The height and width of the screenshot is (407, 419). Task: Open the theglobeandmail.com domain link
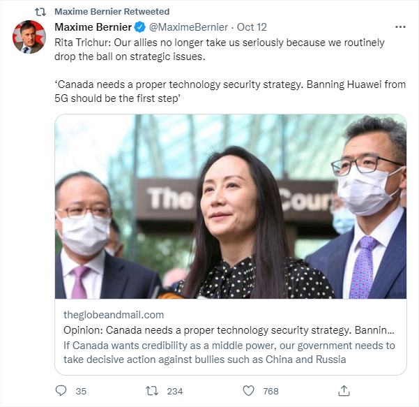pyautogui.click(x=114, y=315)
